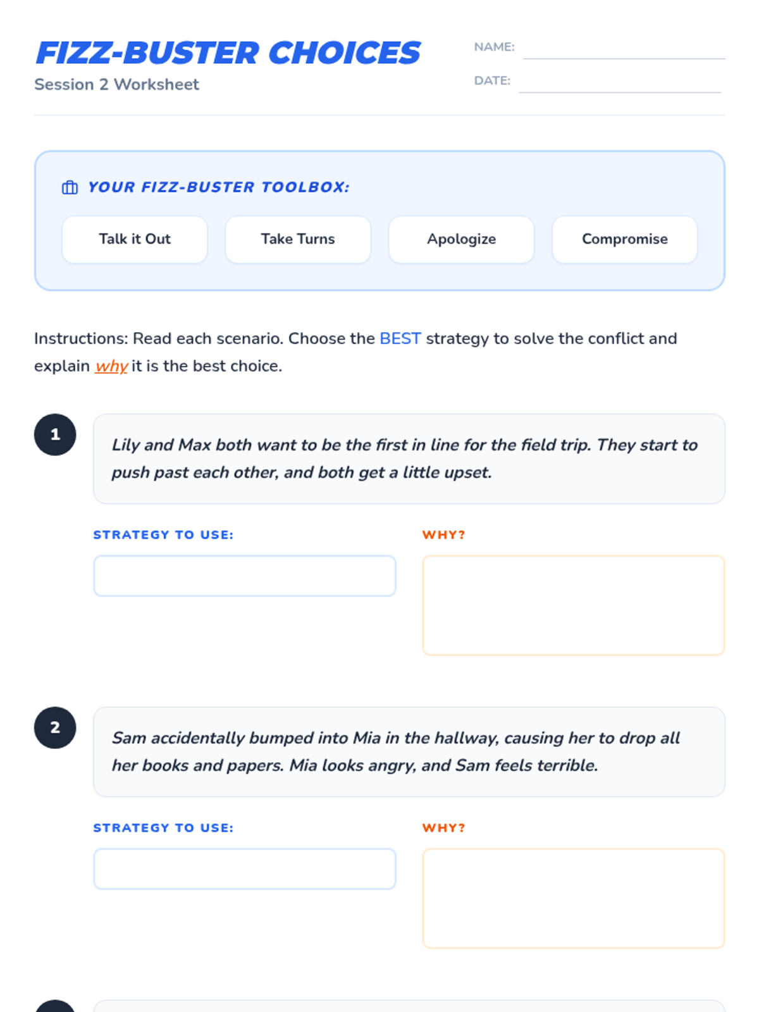
Task: Select the Take Turns strategy
Action: 298,239
